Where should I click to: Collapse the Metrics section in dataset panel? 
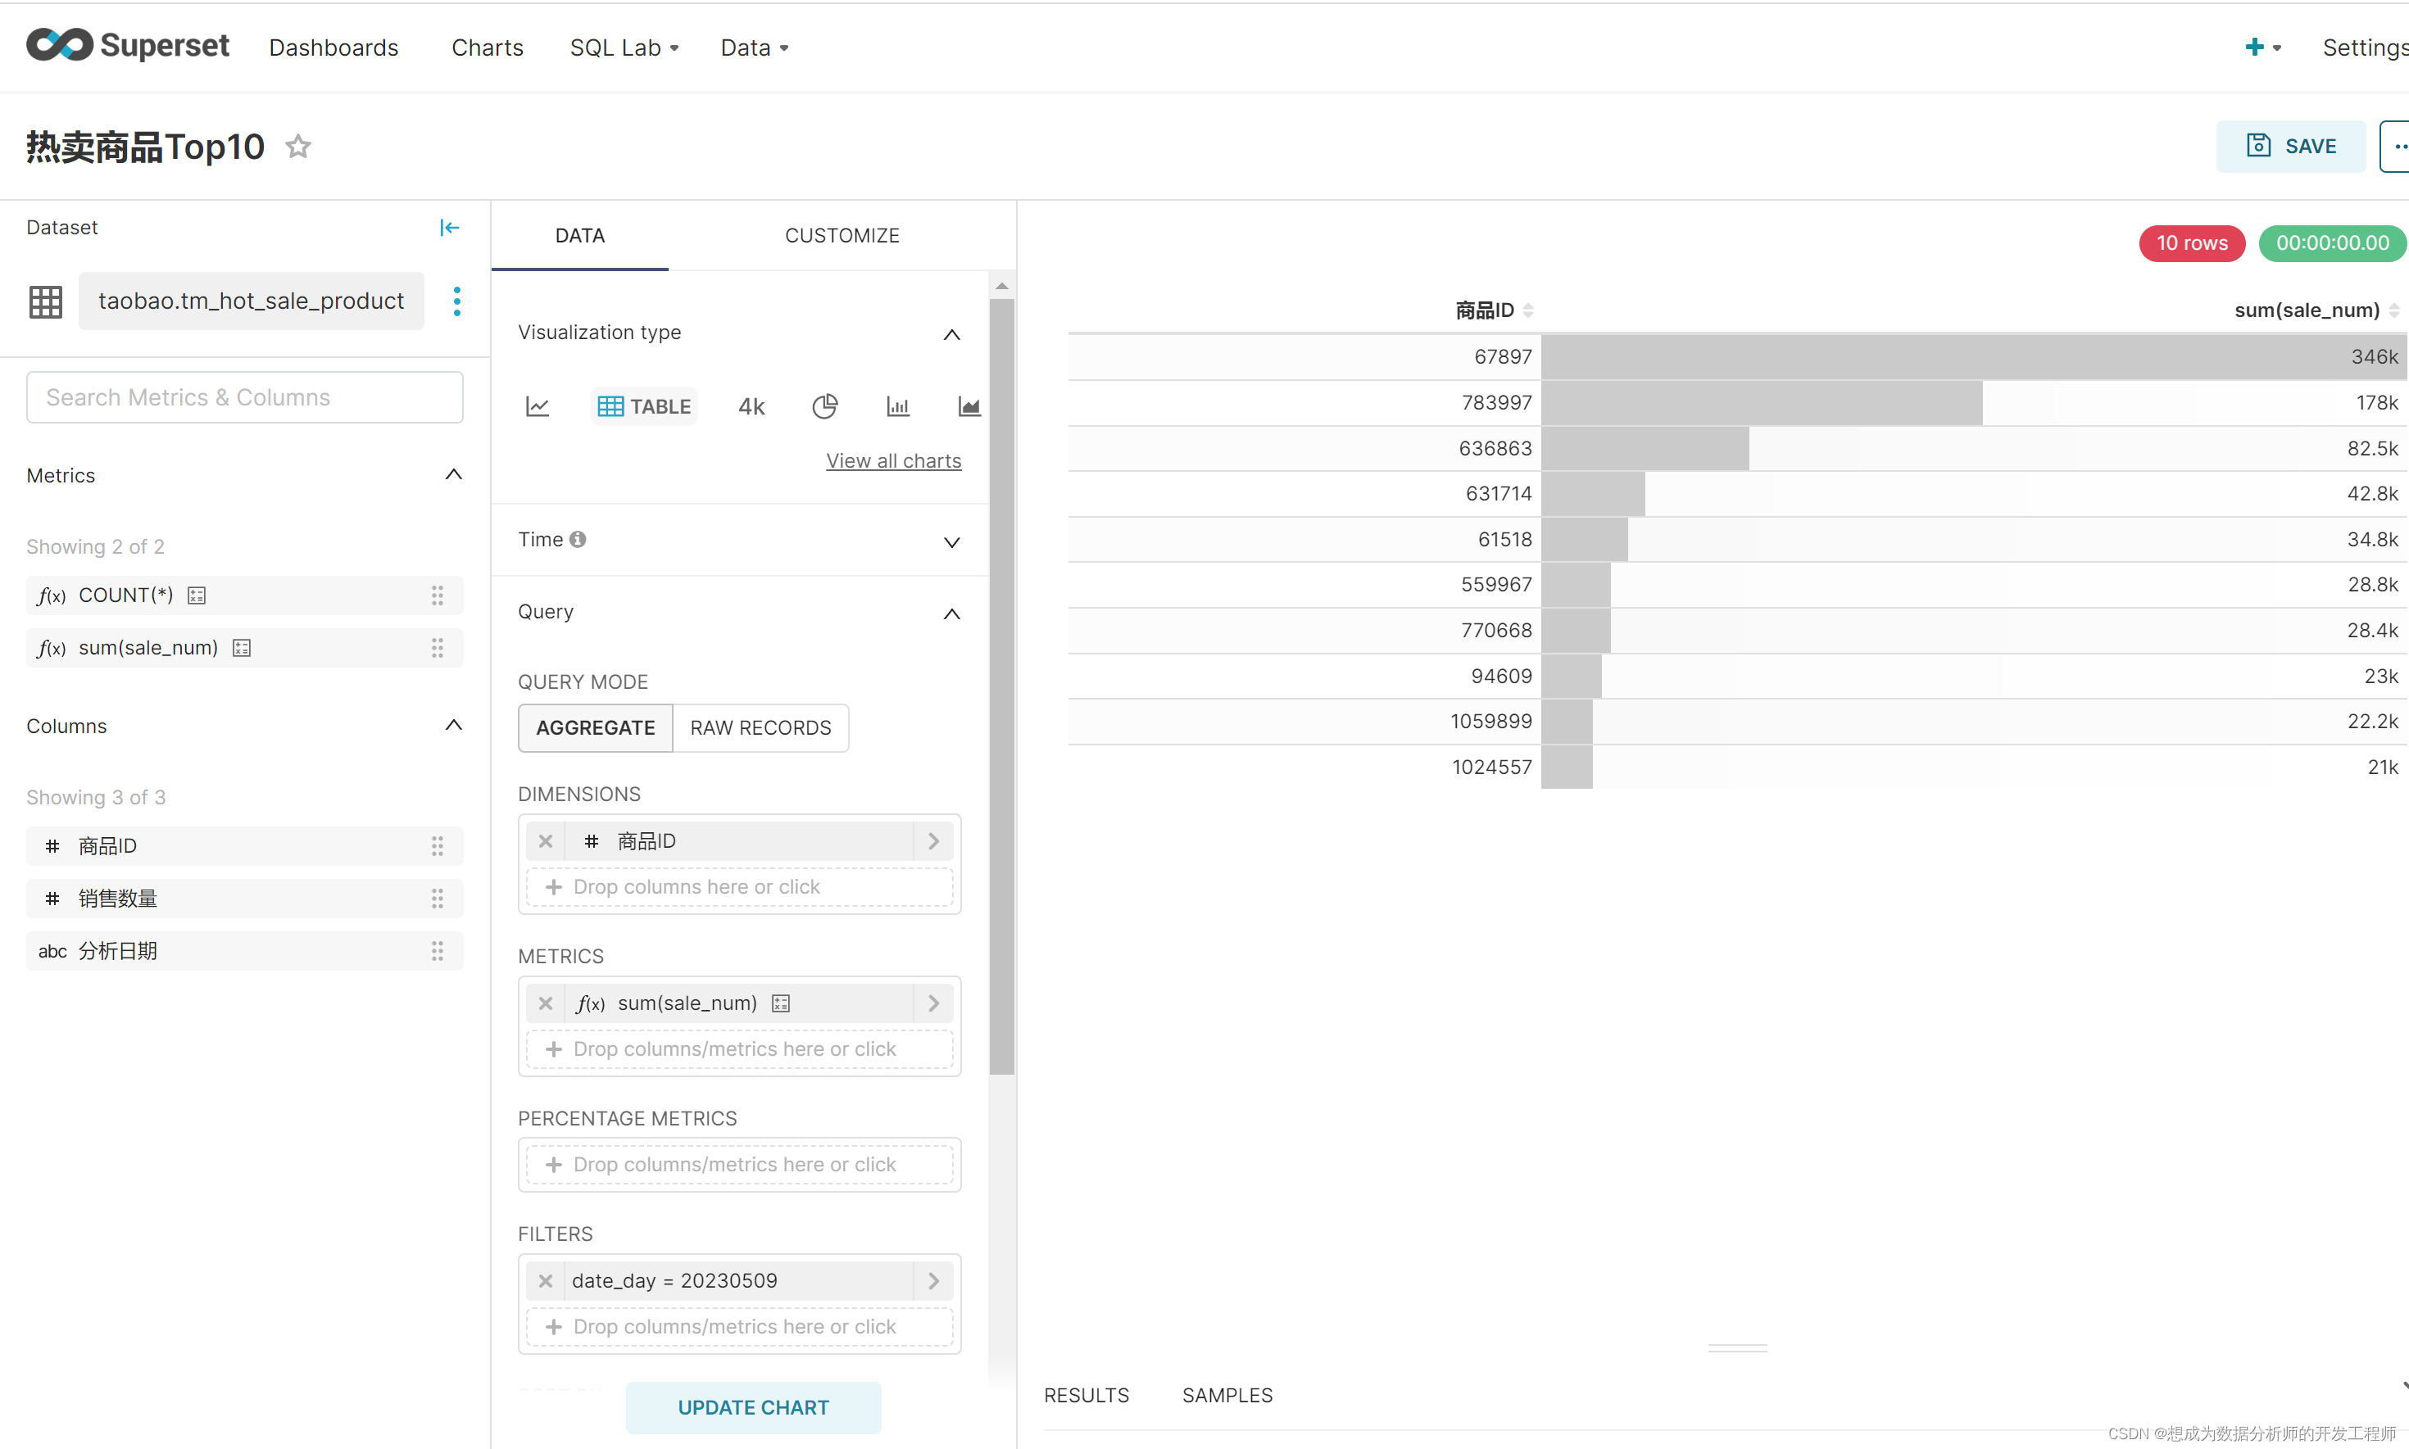[453, 476]
